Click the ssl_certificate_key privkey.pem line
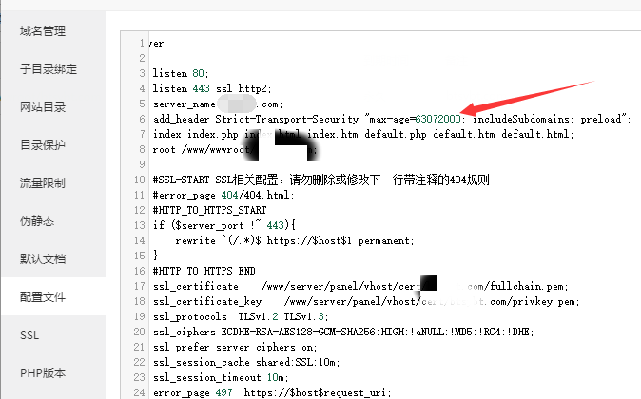 tap(366, 301)
